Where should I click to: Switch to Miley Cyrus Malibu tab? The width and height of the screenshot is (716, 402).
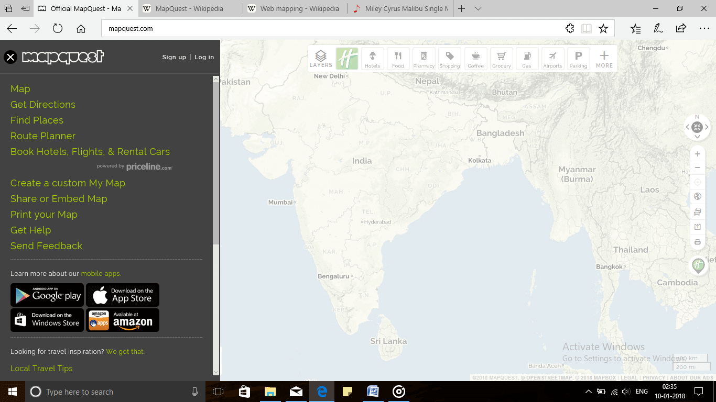[x=401, y=9]
